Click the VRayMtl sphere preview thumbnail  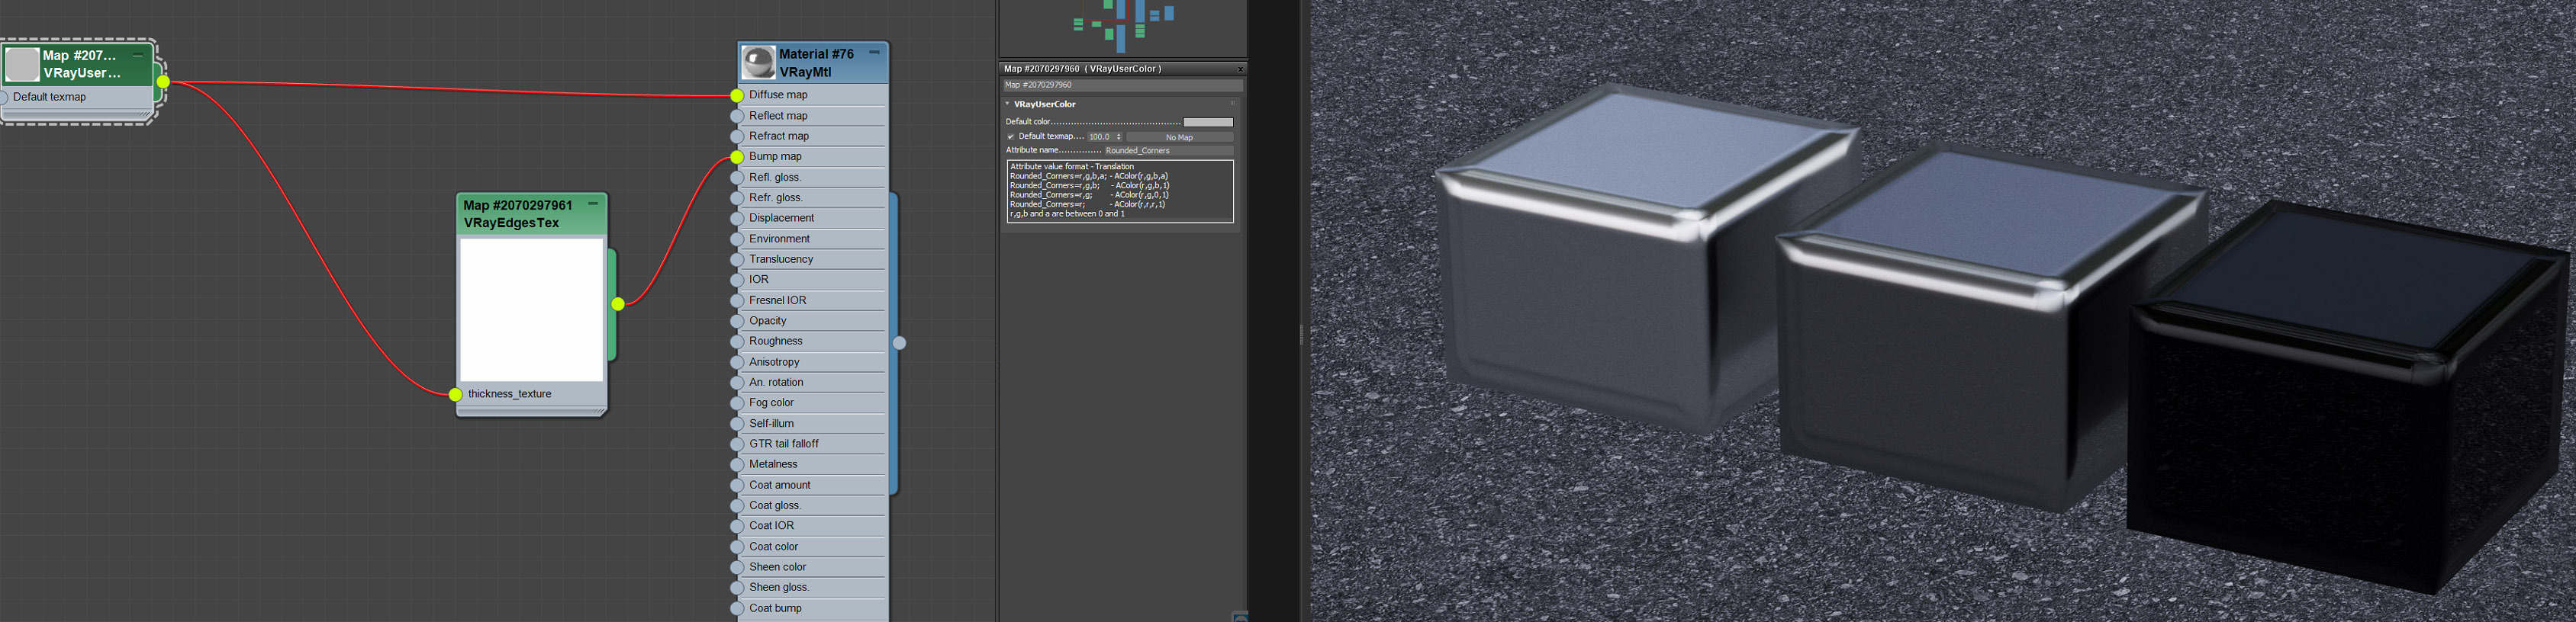pyautogui.click(x=758, y=63)
